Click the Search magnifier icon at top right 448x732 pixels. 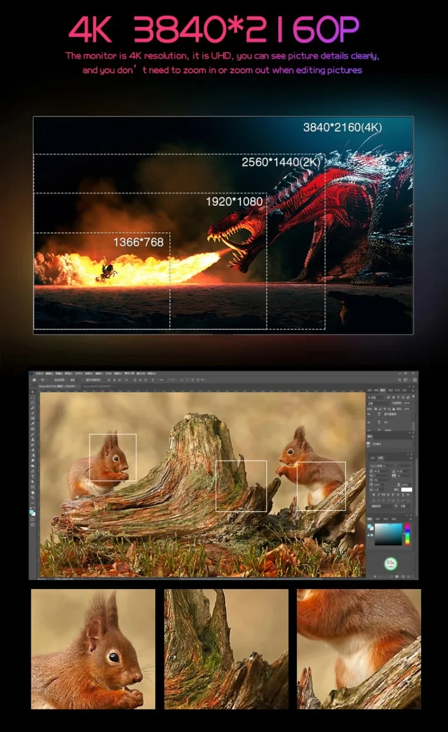pyautogui.click(x=399, y=380)
